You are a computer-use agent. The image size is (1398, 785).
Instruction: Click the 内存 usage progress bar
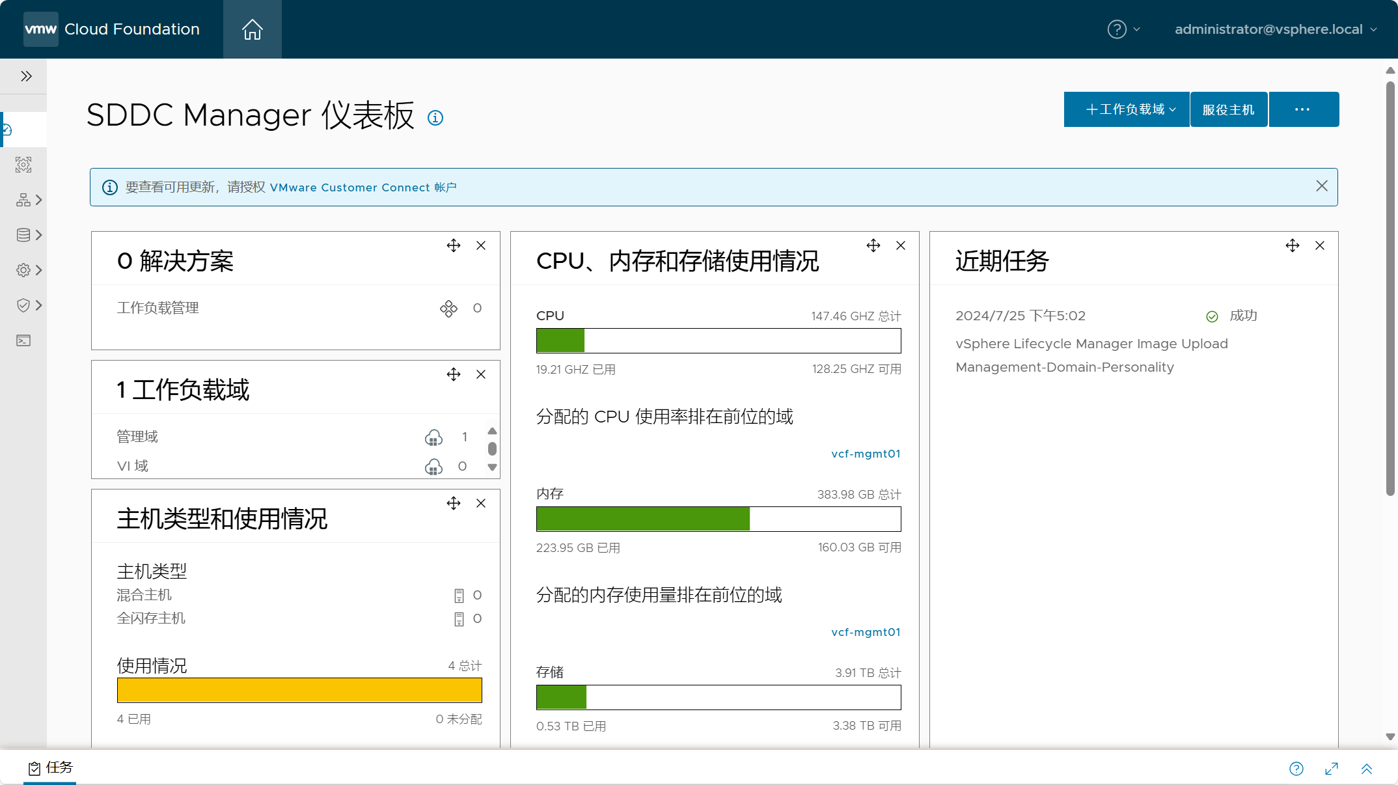[x=719, y=519]
